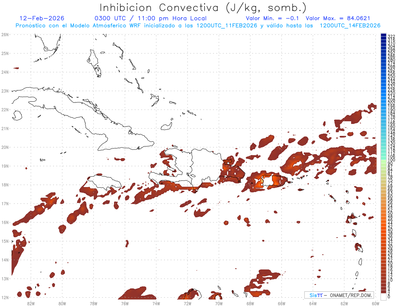Click the longitude label "66W"
The image size is (399, 308).
282,303
